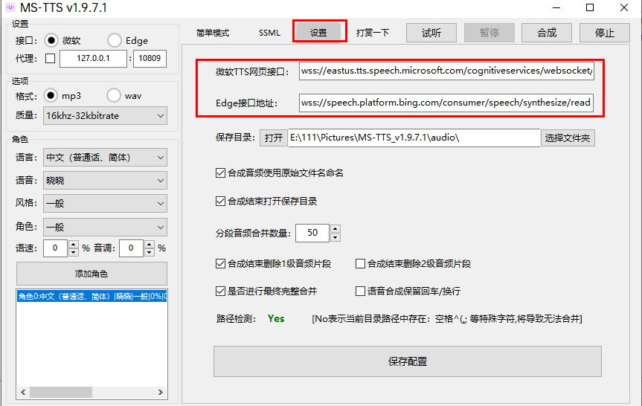
Task: Click the Edge接口地址 URL field
Action: click(x=446, y=103)
